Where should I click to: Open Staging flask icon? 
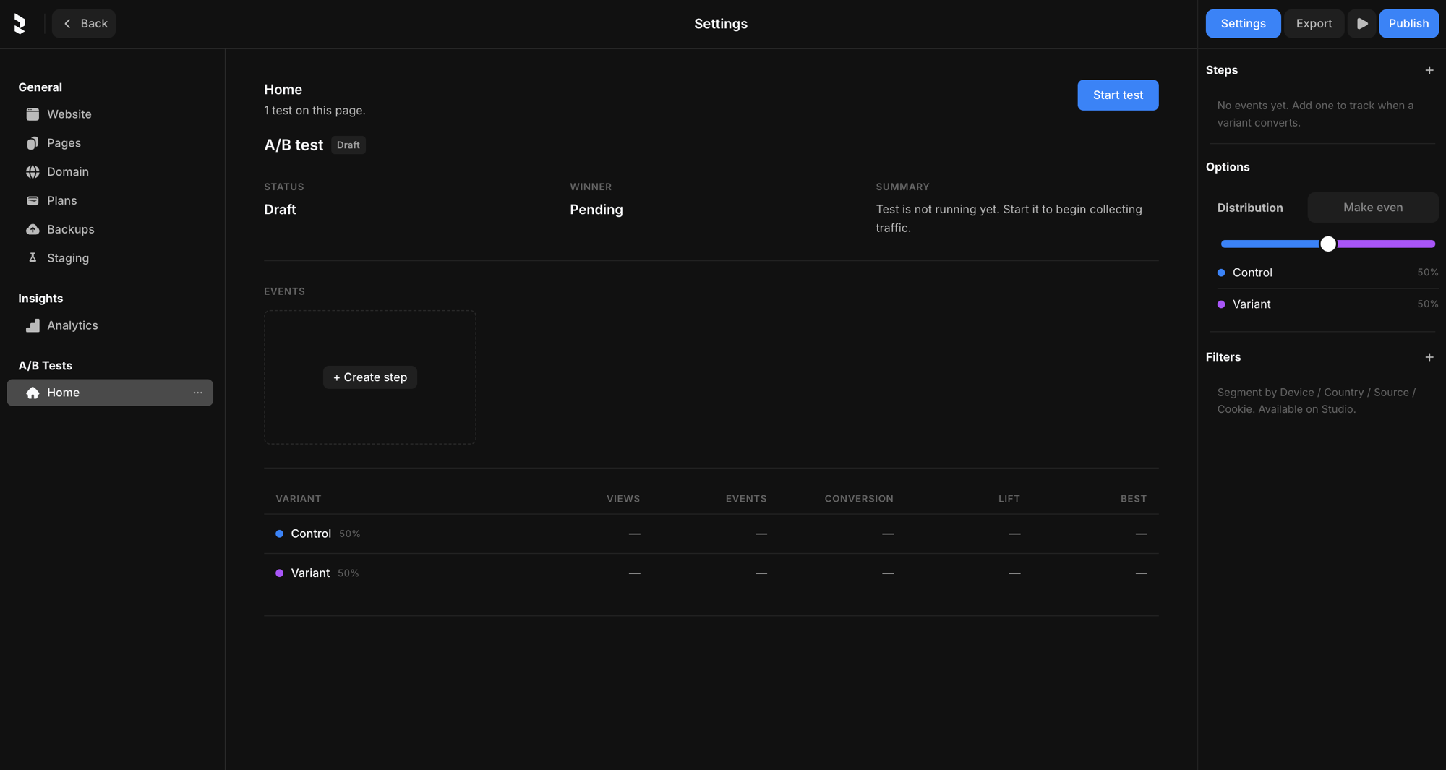coord(33,258)
